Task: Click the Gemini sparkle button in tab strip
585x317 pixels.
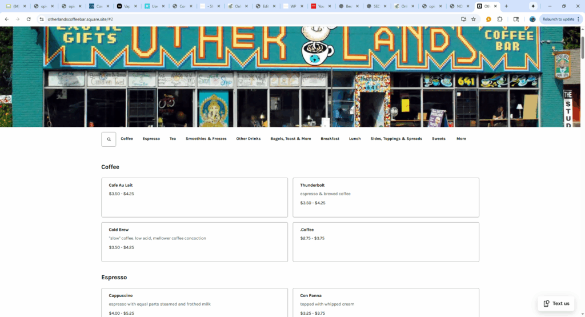Action: click(533, 6)
